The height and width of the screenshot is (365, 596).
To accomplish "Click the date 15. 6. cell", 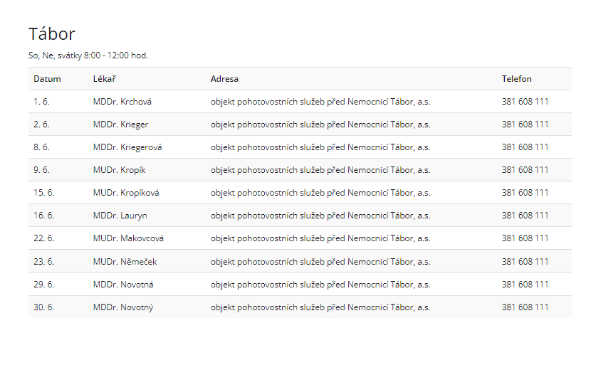I will (43, 193).
